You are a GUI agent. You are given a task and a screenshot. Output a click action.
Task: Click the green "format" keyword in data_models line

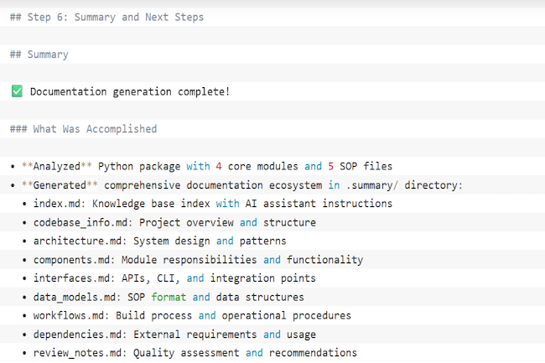point(169,297)
